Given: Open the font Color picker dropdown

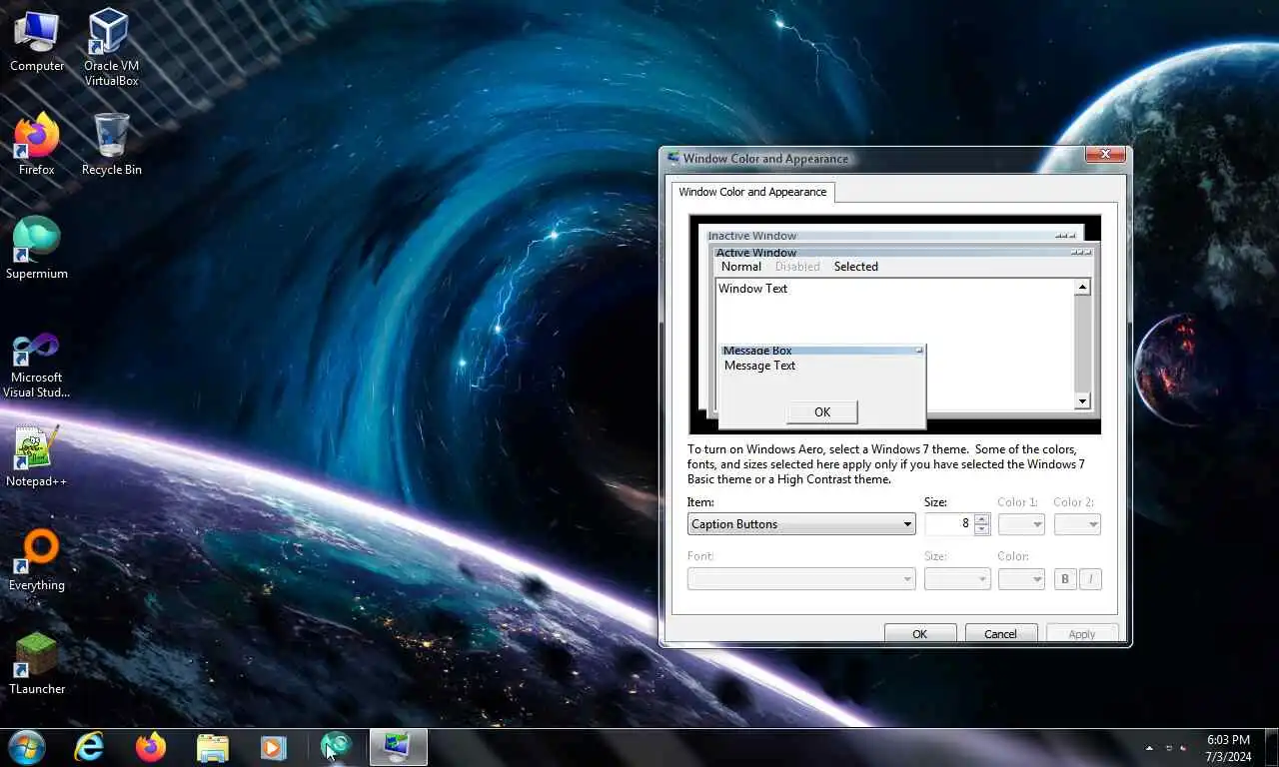Looking at the screenshot, I should tap(1021, 579).
